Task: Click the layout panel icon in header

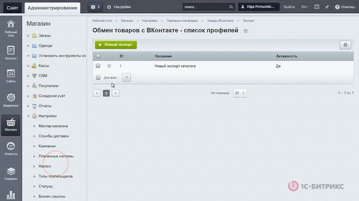Action: point(317,7)
